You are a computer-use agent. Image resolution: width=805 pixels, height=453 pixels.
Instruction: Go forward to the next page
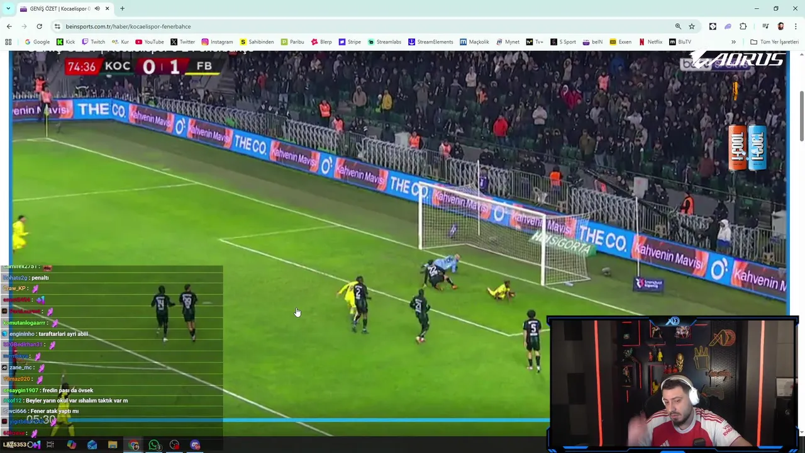pyautogui.click(x=24, y=26)
